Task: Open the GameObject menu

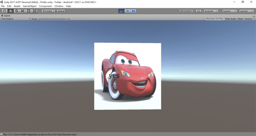Action: click(x=29, y=6)
